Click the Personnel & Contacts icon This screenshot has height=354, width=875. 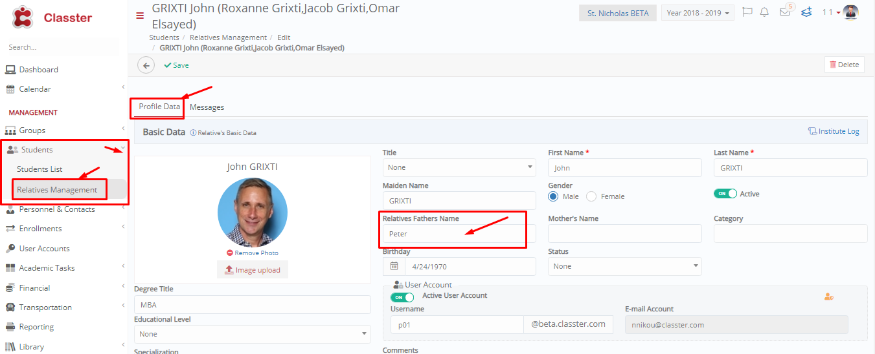pyautogui.click(x=10, y=209)
